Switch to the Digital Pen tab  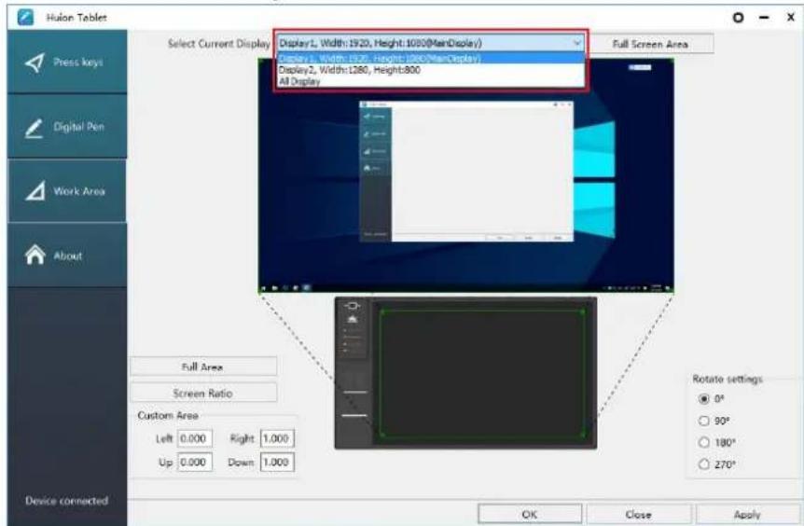pos(67,127)
